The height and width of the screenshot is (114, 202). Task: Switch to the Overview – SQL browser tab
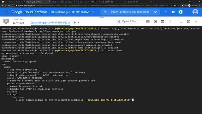point(63,2)
